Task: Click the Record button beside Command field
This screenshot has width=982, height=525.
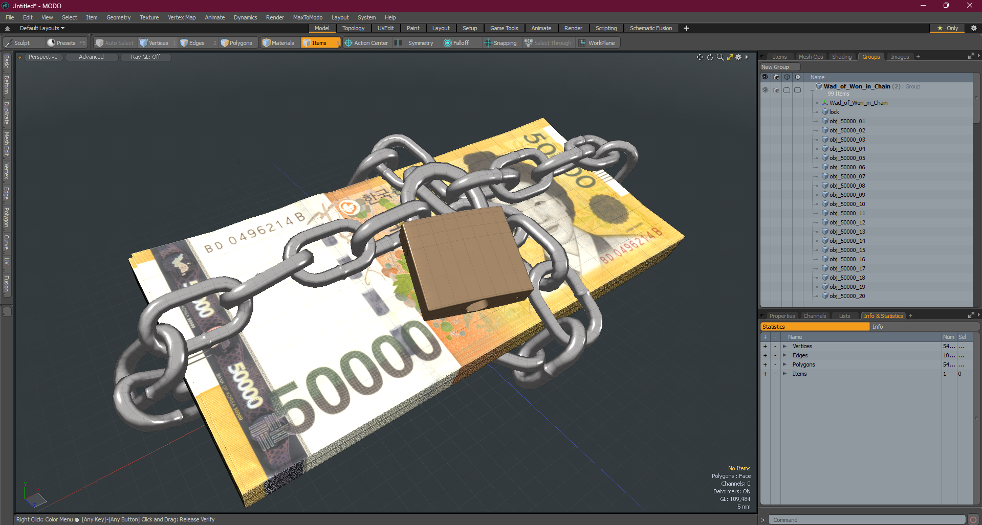Action: 973,520
